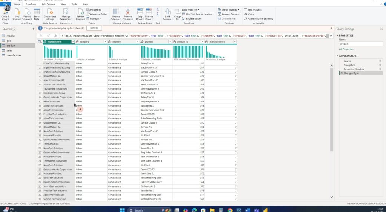Expand the formula bar
The image size is (386, 212).
[x=331, y=36]
